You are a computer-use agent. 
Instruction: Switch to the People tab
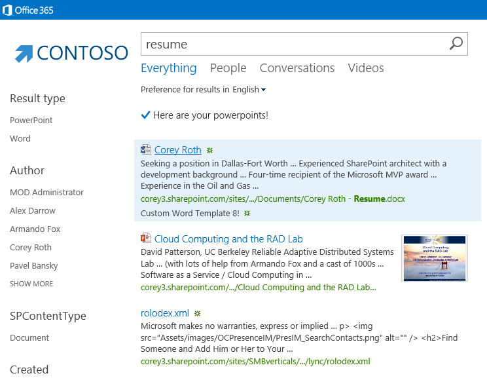pos(228,68)
